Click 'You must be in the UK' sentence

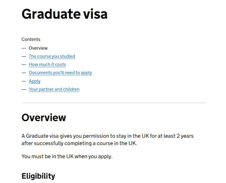(x=67, y=156)
